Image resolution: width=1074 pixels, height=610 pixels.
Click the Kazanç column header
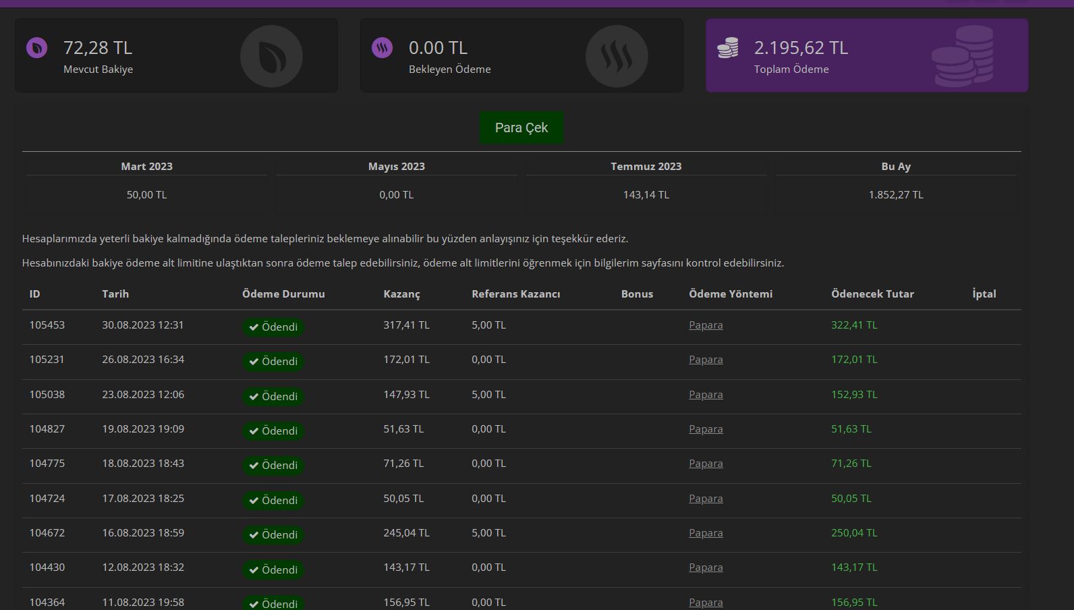point(401,294)
